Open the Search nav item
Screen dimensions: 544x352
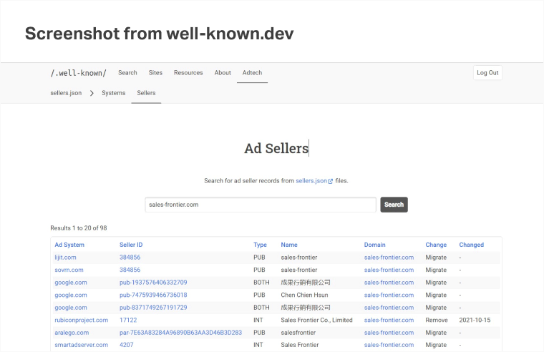[x=127, y=73]
